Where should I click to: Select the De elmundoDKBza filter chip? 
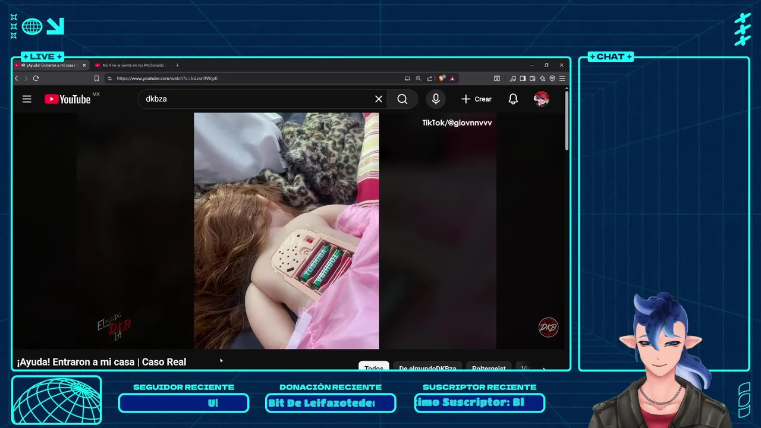pos(427,366)
